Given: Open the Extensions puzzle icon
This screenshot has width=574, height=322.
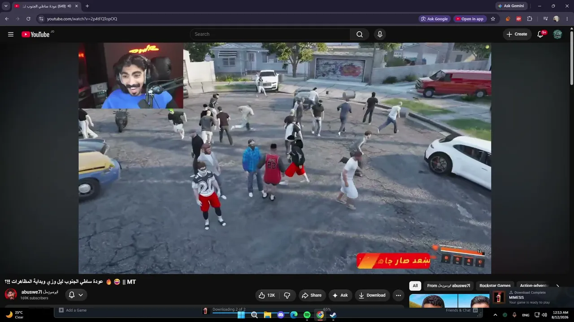Looking at the screenshot, I should coord(530,19).
